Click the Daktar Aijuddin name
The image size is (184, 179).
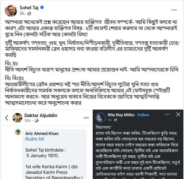(x=41, y=115)
